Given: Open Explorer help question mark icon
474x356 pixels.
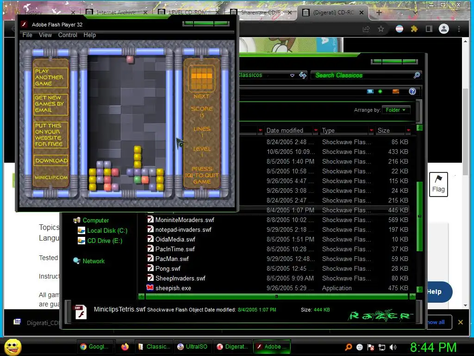Looking at the screenshot, I should click(x=412, y=91).
